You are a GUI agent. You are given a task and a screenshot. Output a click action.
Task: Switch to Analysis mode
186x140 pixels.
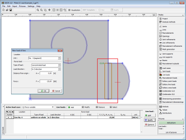click(x=164, y=106)
